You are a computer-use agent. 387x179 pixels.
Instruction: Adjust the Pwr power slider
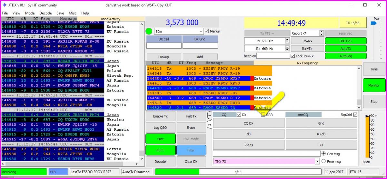[x=374, y=24]
